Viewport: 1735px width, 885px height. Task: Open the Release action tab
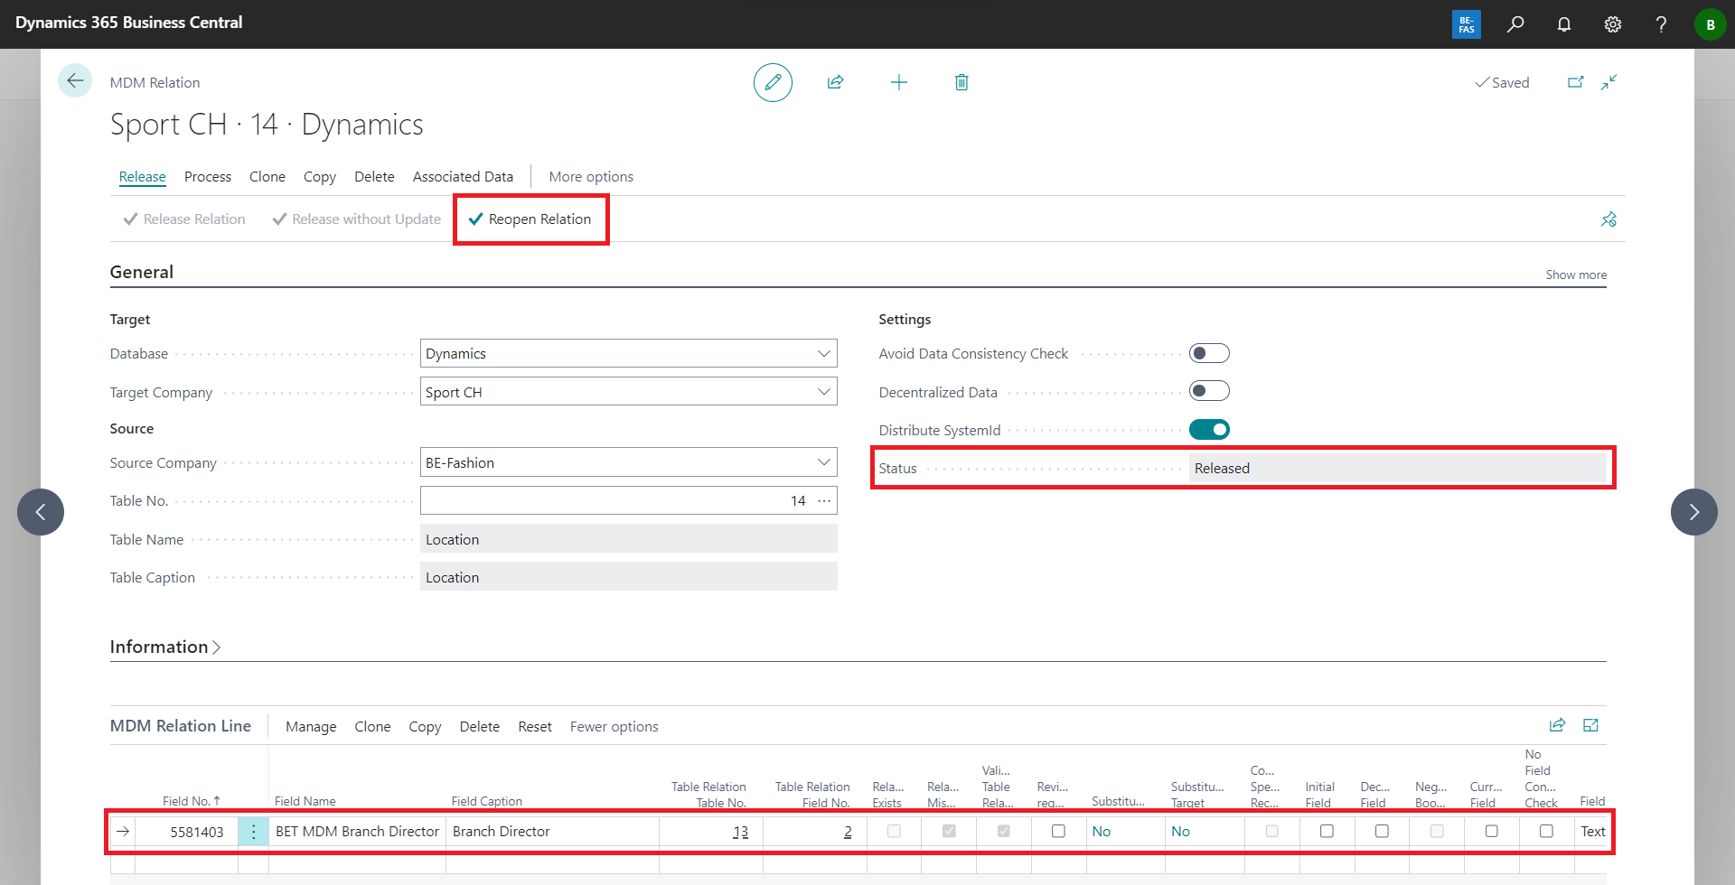tap(143, 177)
